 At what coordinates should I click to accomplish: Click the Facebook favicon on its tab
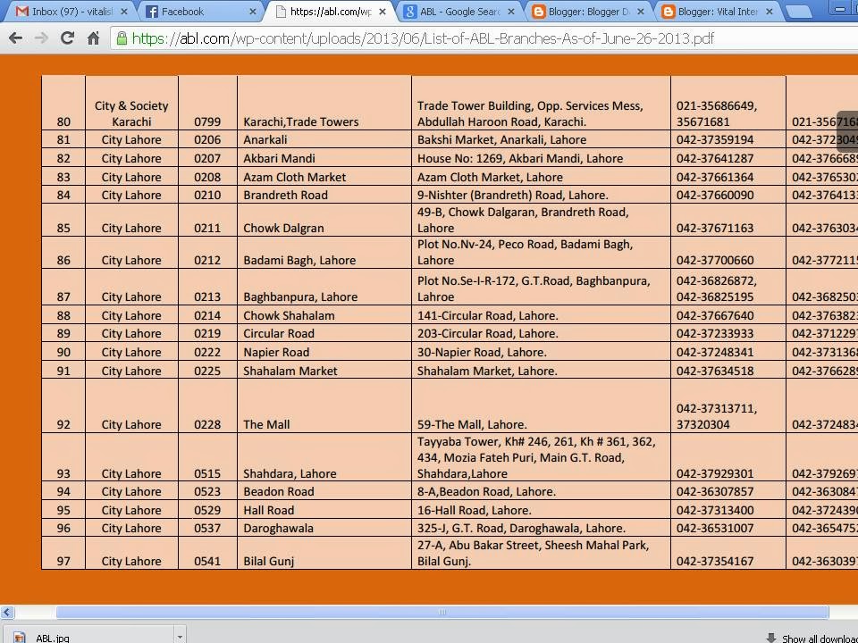[x=152, y=12]
